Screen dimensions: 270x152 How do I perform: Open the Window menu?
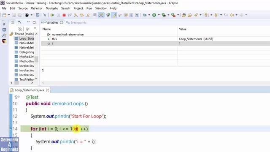click(x=101, y=8)
